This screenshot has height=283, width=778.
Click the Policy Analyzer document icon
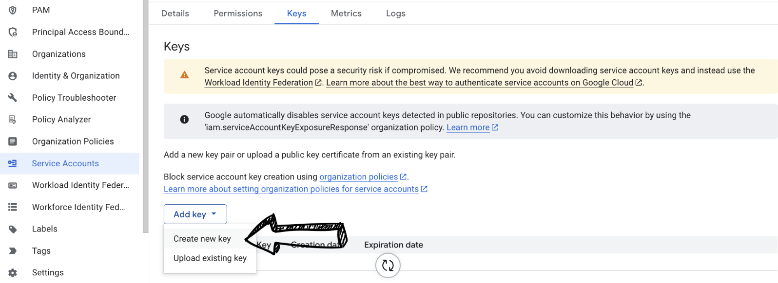pyautogui.click(x=13, y=120)
